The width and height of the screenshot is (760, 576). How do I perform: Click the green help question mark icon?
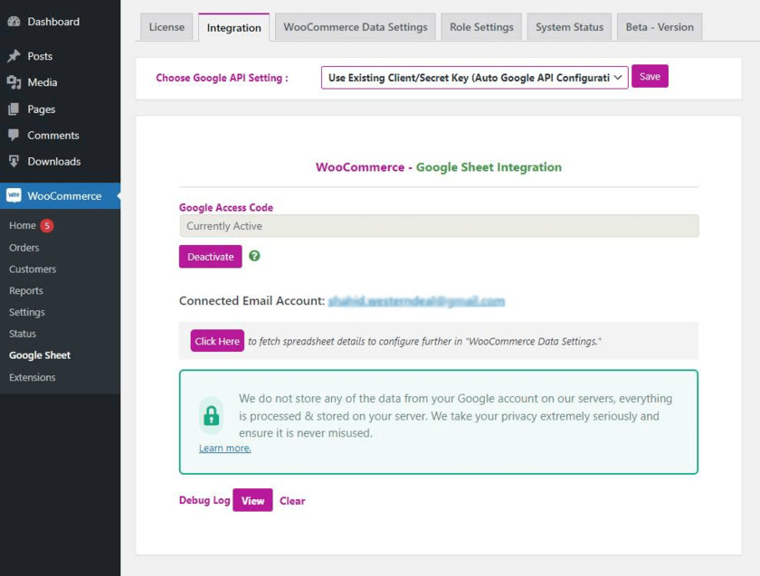pos(254,256)
